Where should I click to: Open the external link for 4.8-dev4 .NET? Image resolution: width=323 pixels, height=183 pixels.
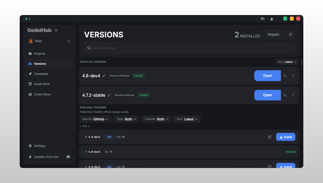pos(270,137)
